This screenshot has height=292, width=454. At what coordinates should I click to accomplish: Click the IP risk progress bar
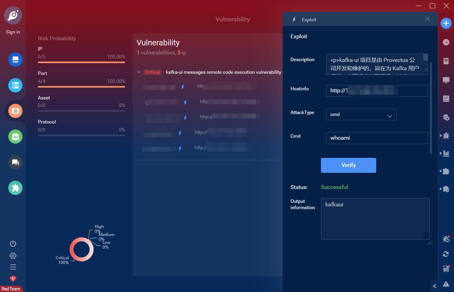point(81,62)
